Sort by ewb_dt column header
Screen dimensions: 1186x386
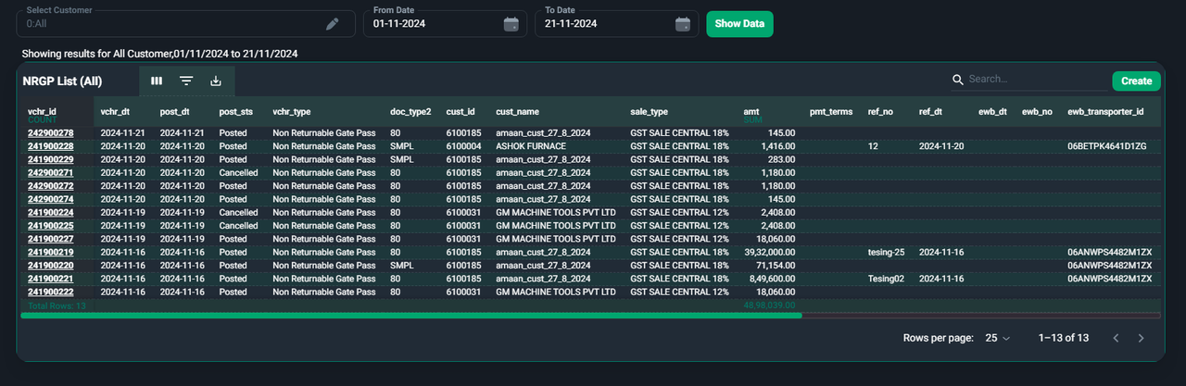[991, 112]
